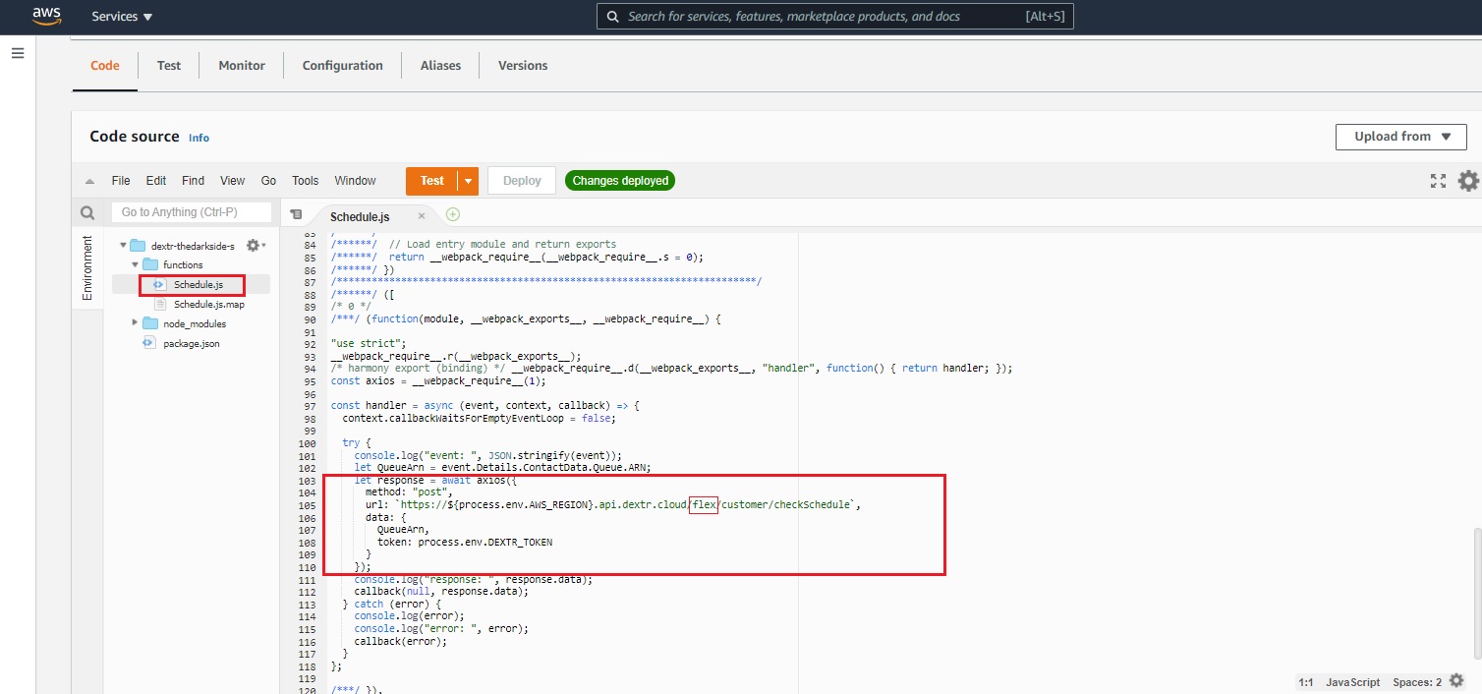Switch to the Test tab
Viewport: 1482px width, 694px height.
[x=169, y=66]
